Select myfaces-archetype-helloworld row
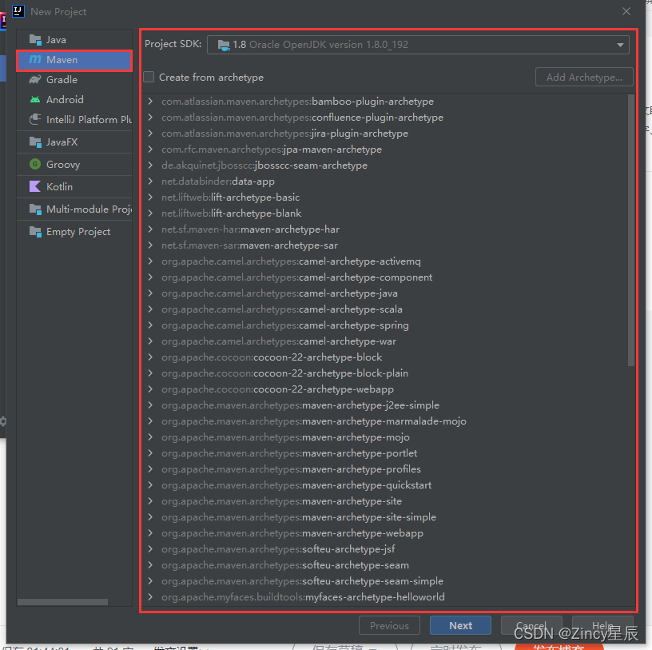Screen dimensions: 652x650 pyautogui.click(x=385, y=596)
